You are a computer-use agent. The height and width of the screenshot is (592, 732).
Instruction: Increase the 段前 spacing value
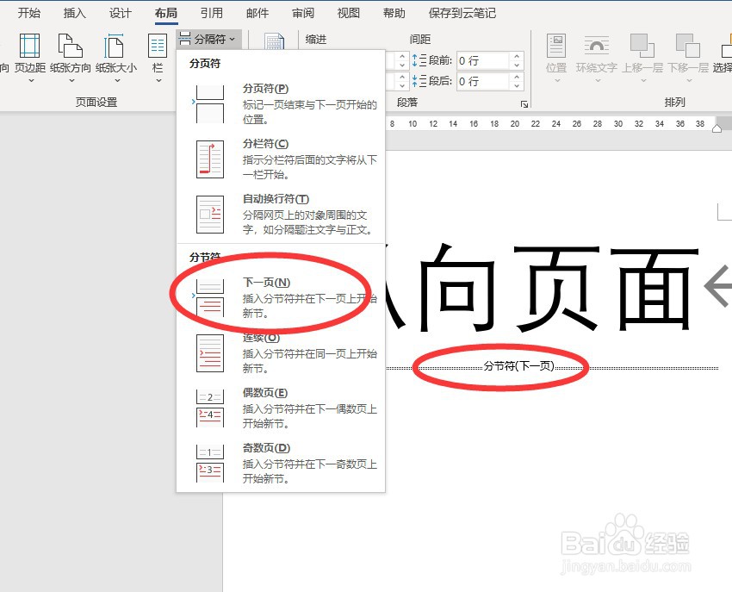point(516,55)
